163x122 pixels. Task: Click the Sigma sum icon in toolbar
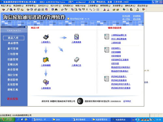pos(87,9)
